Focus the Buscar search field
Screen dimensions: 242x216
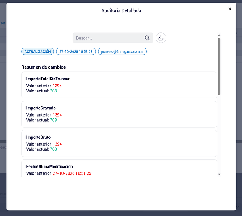[113, 38]
